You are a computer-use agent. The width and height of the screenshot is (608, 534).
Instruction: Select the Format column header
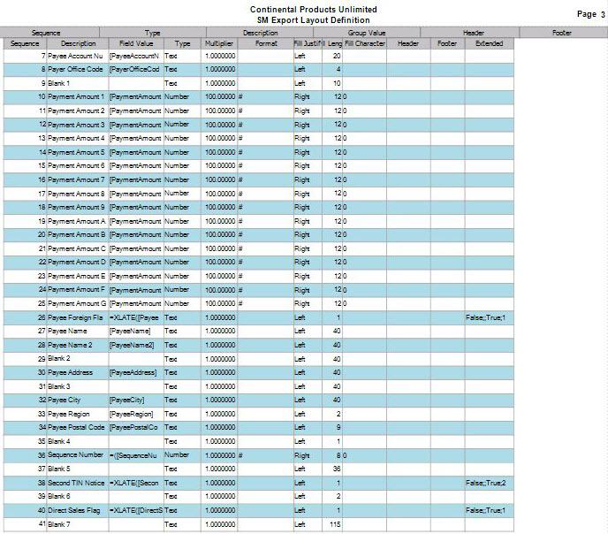(265, 43)
